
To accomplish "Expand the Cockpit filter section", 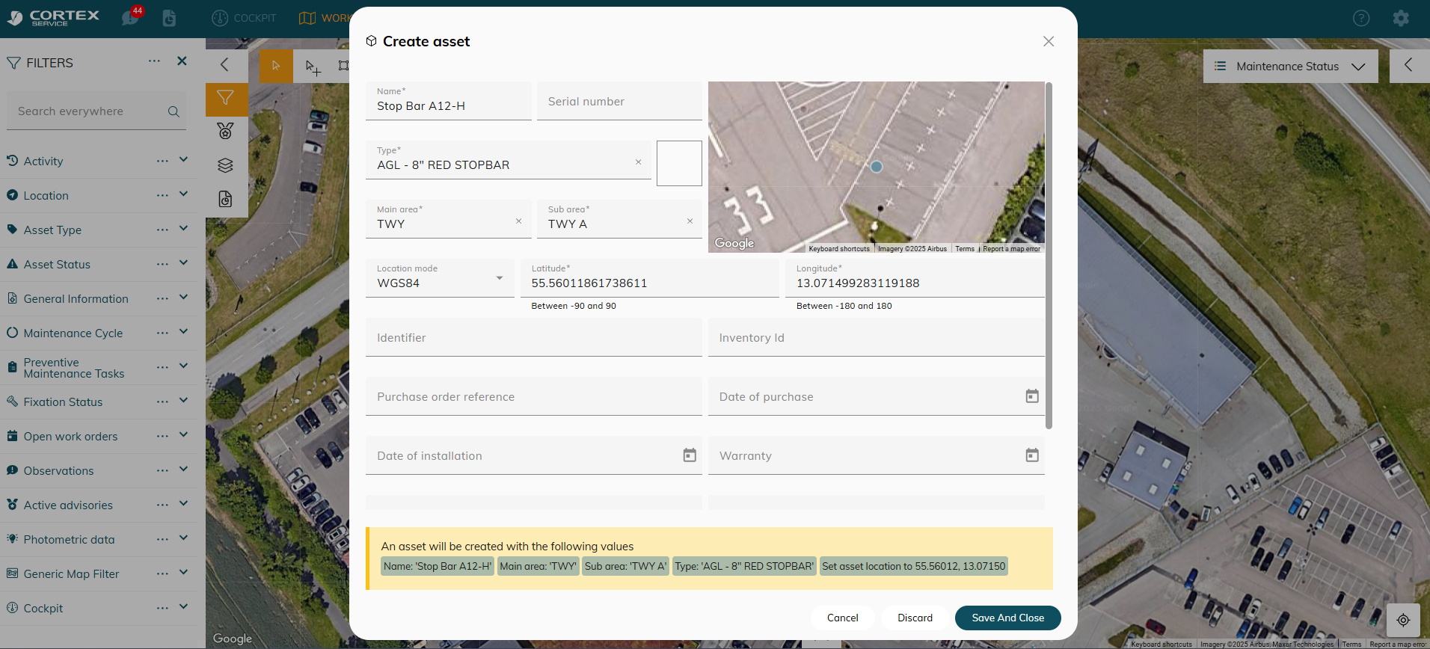I will click(x=183, y=607).
